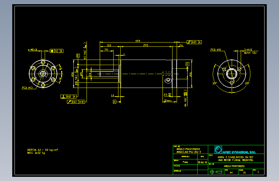Click the lower 30° angle in the left view
Screen dimensions: 279x181
pos(60,79)
